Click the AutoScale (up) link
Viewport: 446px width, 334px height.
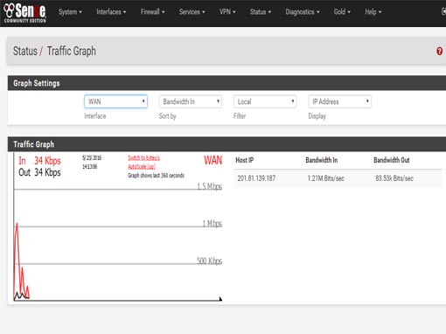(x=142, y=167)
